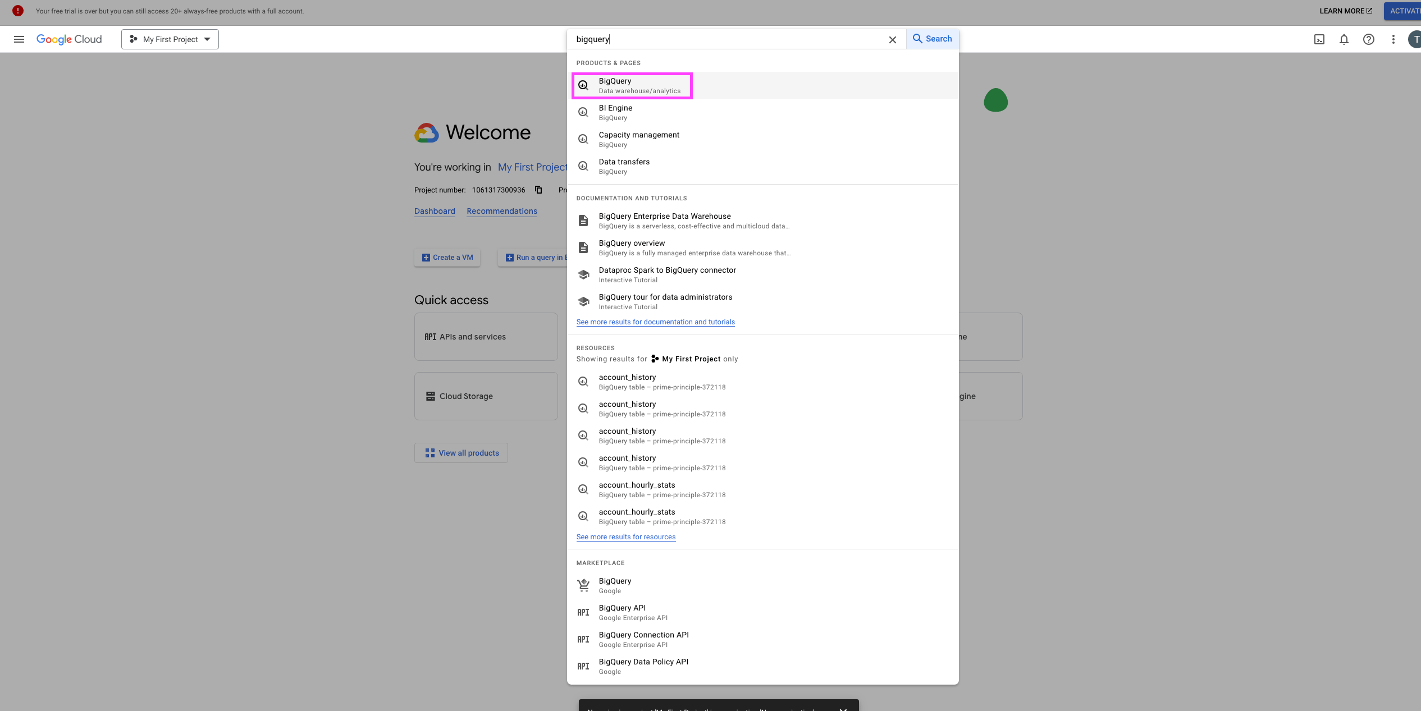Open the notifications bell

[x=1344, y=39]
